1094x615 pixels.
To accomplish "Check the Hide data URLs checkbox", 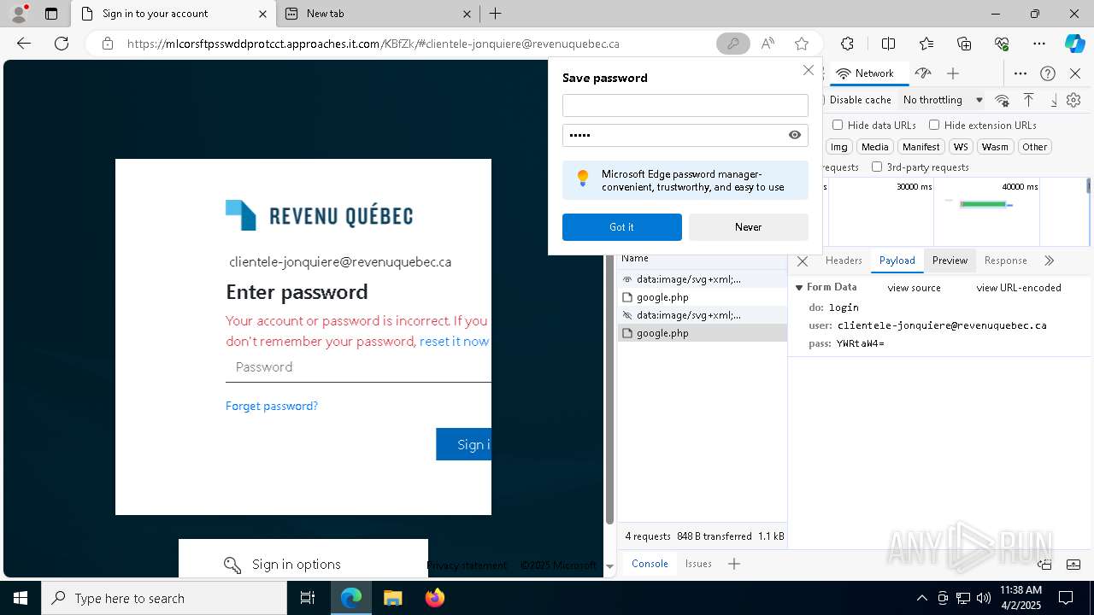I will coord(838,125).
